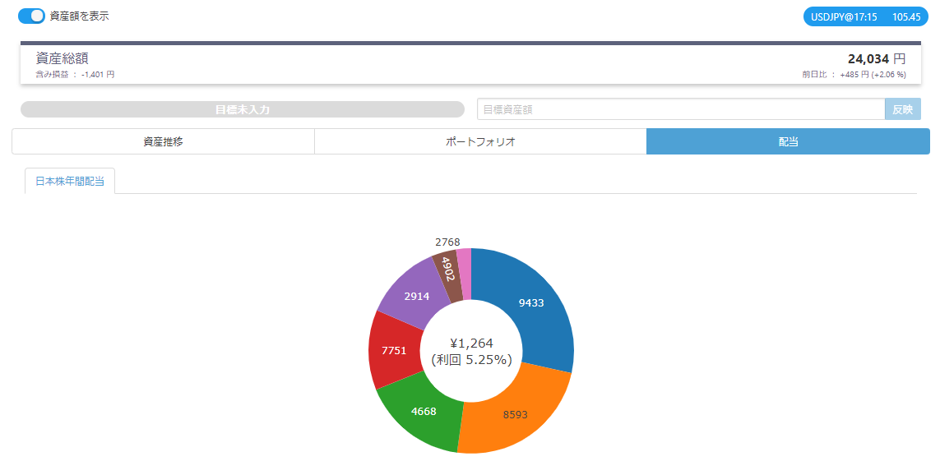Screen dimensions: 940x475
Task: Toggle the 資産額を表示 switch off
Action: (31, 16)
